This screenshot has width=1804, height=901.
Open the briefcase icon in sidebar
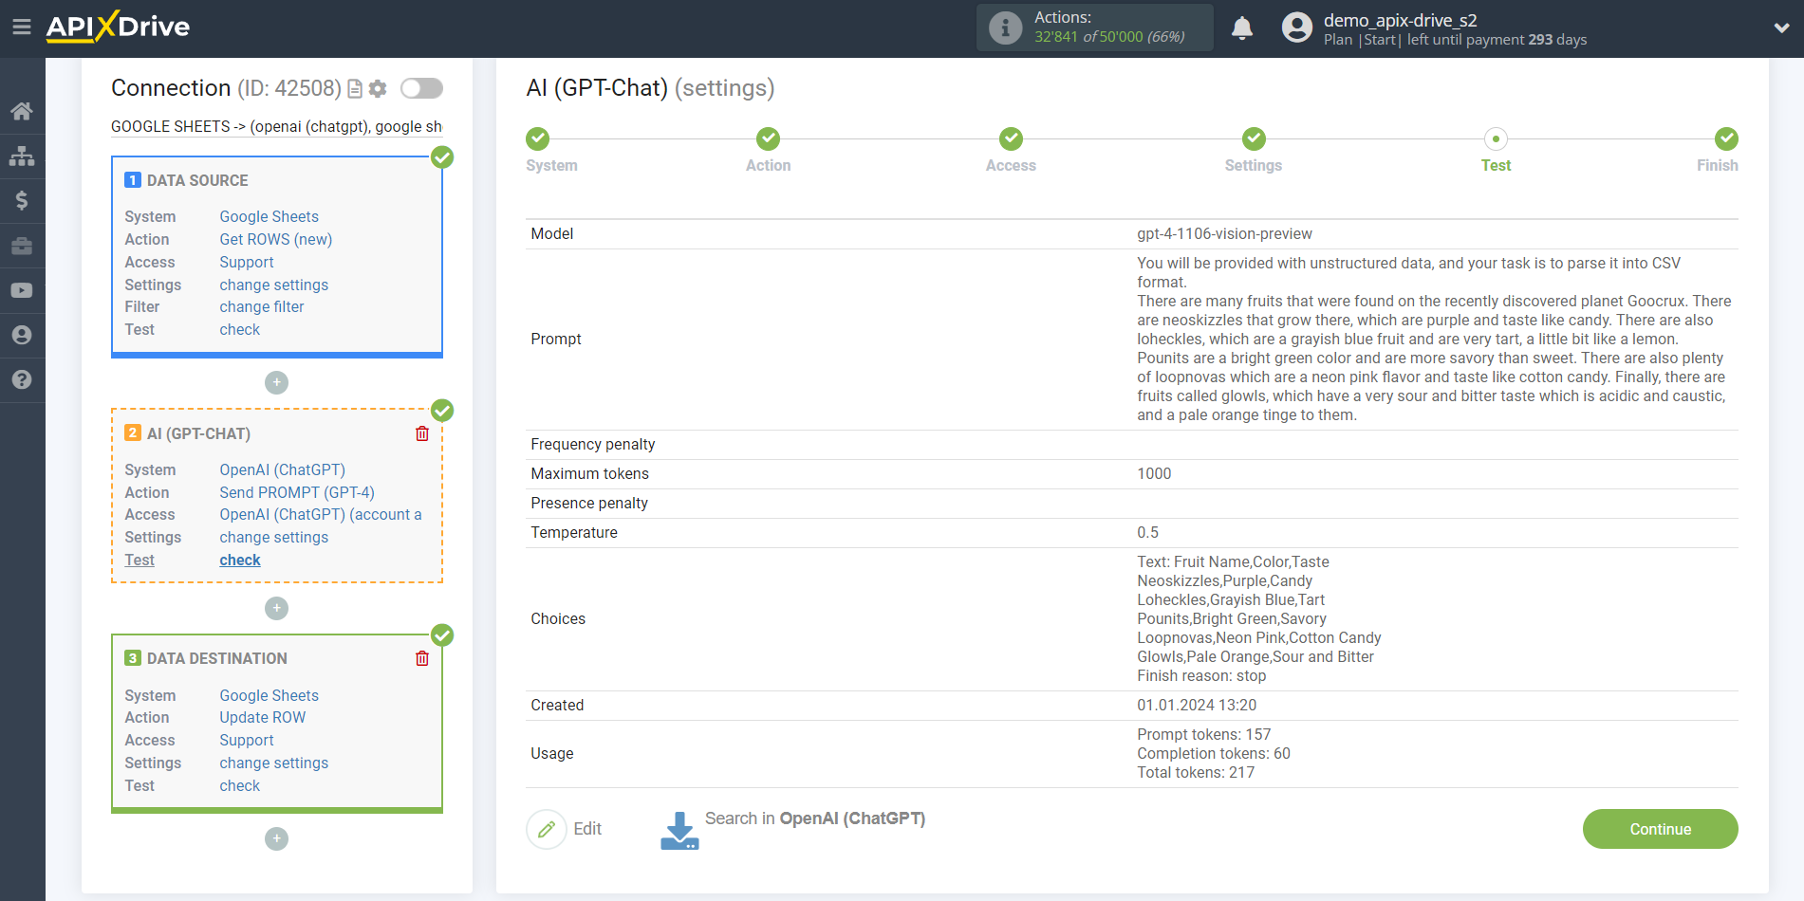[22, 246]
